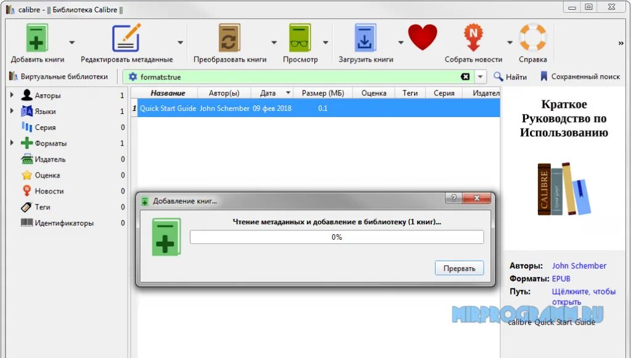Click the Virtual libraries icon

(x=14, y=76)
